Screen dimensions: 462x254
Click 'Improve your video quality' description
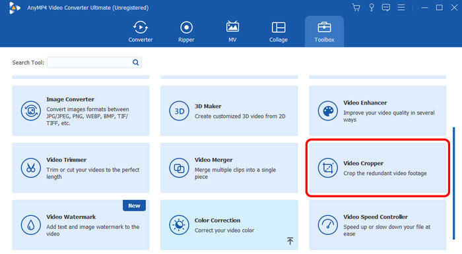tap(389, 116)
